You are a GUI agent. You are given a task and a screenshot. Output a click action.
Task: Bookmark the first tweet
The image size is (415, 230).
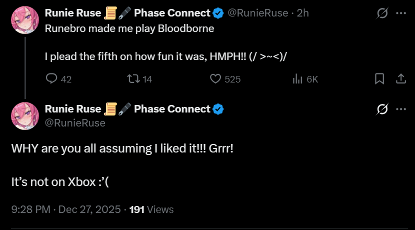coord(379,79)
